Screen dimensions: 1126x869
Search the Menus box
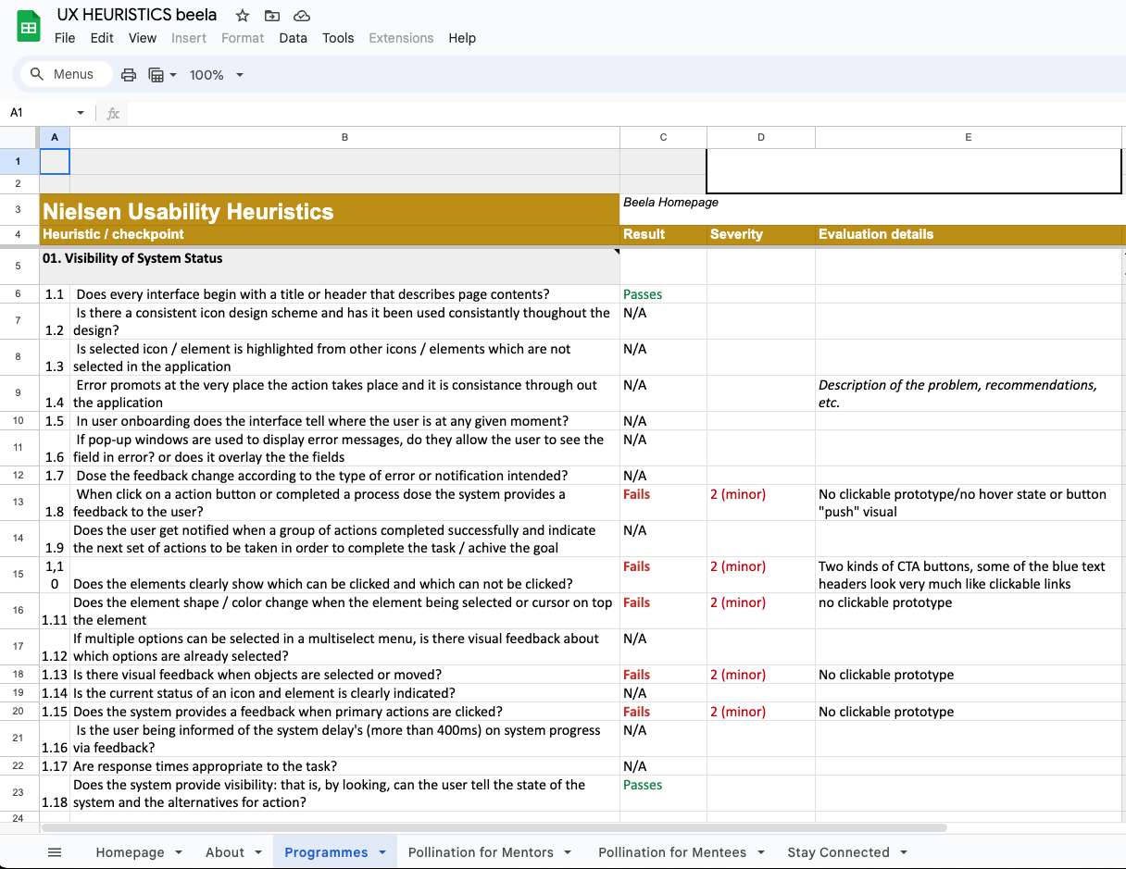[x=65, y=74]
